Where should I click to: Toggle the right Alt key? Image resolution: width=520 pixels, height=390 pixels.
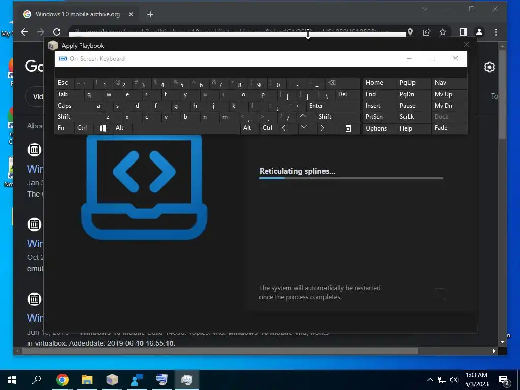(250, 128)
